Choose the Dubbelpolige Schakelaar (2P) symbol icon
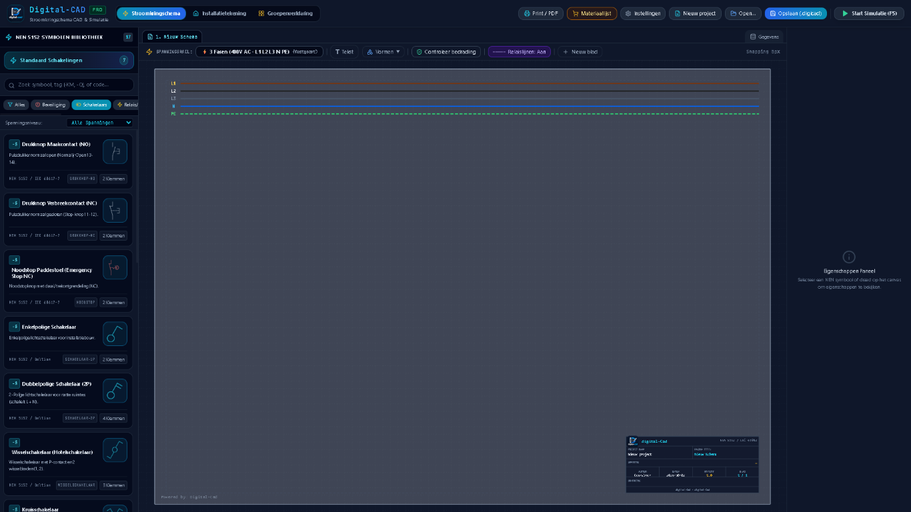The image size is (911, 512). coord(115,391)
